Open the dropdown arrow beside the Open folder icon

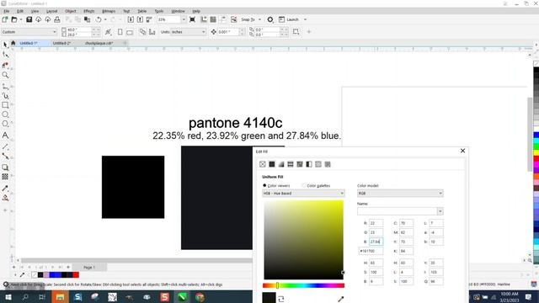coord(21,19)
